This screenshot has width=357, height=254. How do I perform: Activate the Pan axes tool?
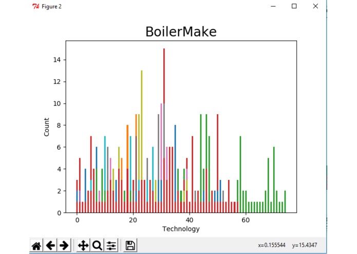coord(83,246)
